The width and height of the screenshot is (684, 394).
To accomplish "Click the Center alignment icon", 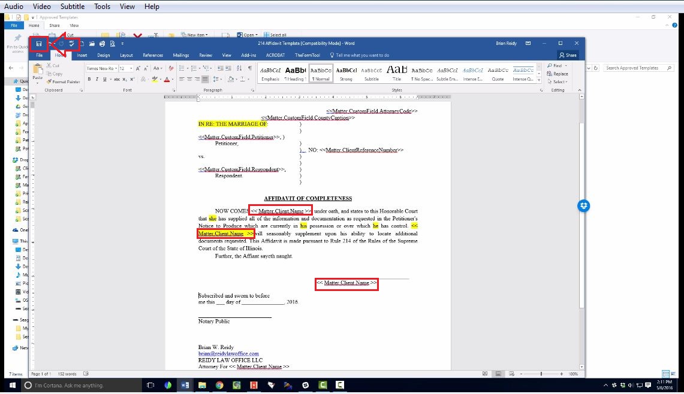I will 189,79.
